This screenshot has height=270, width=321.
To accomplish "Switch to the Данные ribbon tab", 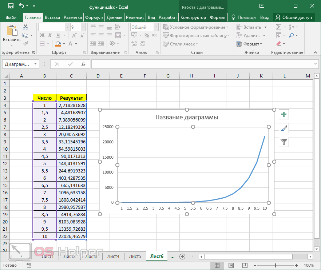I will 114,17.
